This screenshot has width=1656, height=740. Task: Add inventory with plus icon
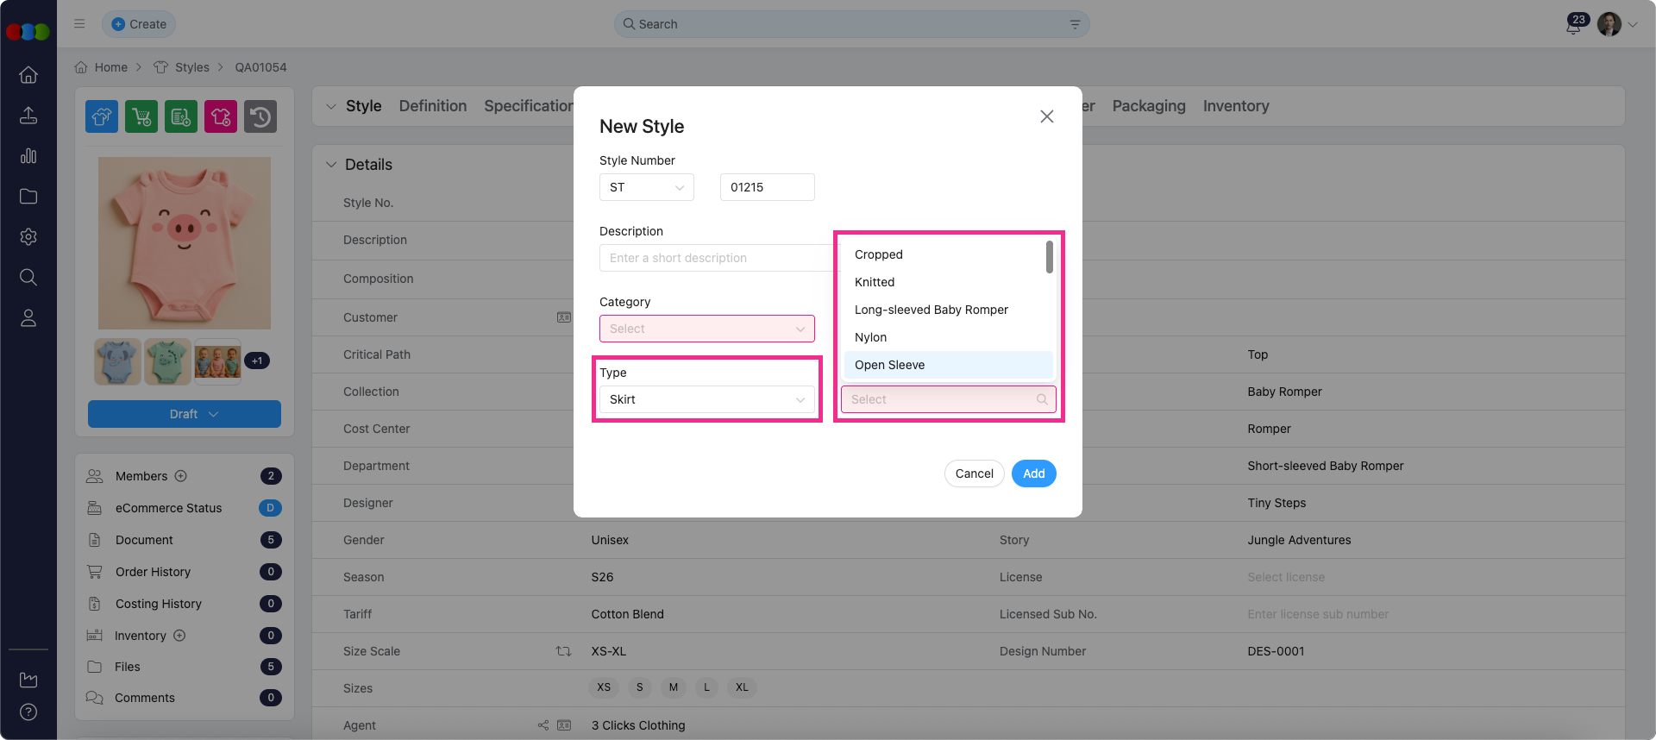179,636
